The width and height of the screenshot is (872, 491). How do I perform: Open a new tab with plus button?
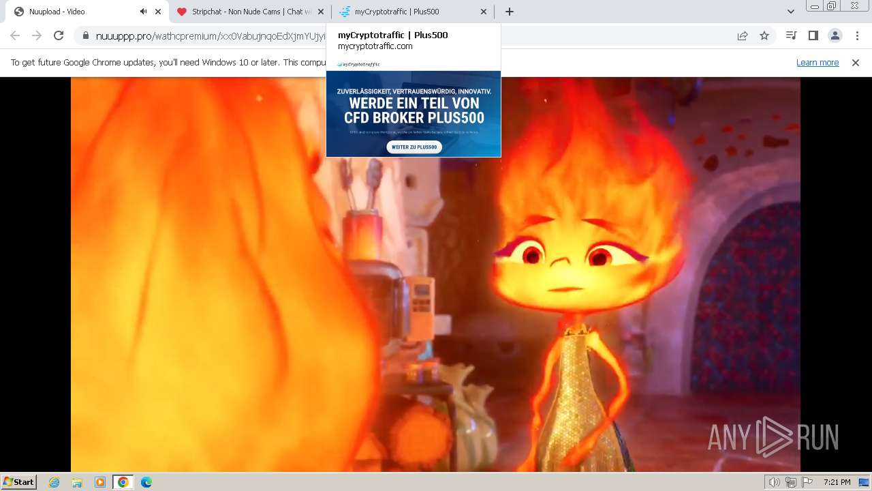coord(509,12)
